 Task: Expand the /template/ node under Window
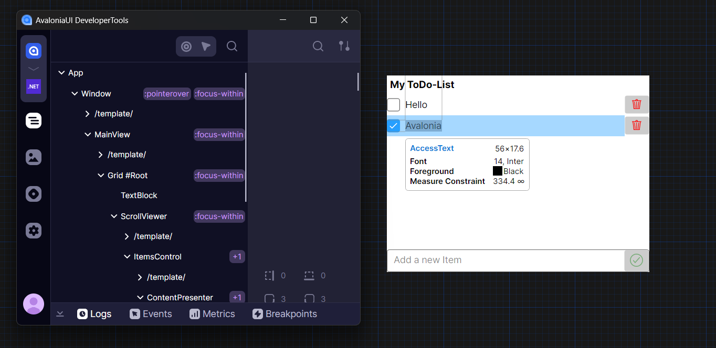point(87,114)
